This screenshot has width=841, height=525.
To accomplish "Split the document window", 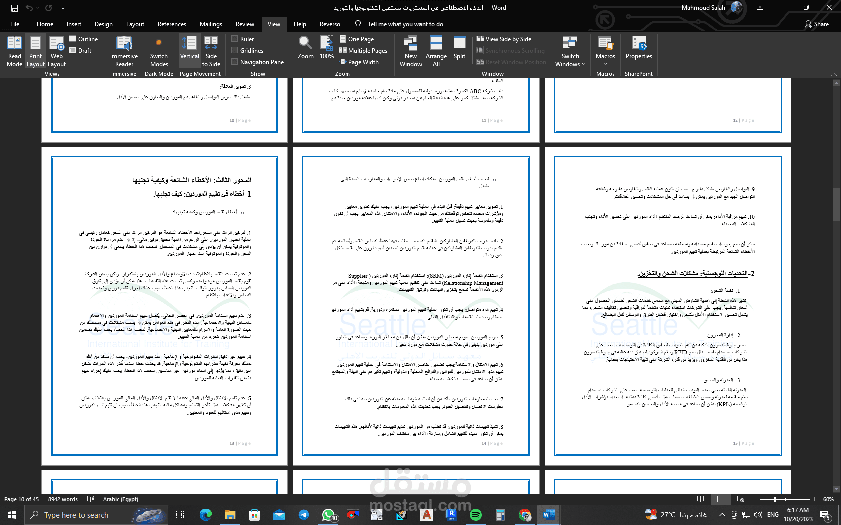I will (459, 48).
